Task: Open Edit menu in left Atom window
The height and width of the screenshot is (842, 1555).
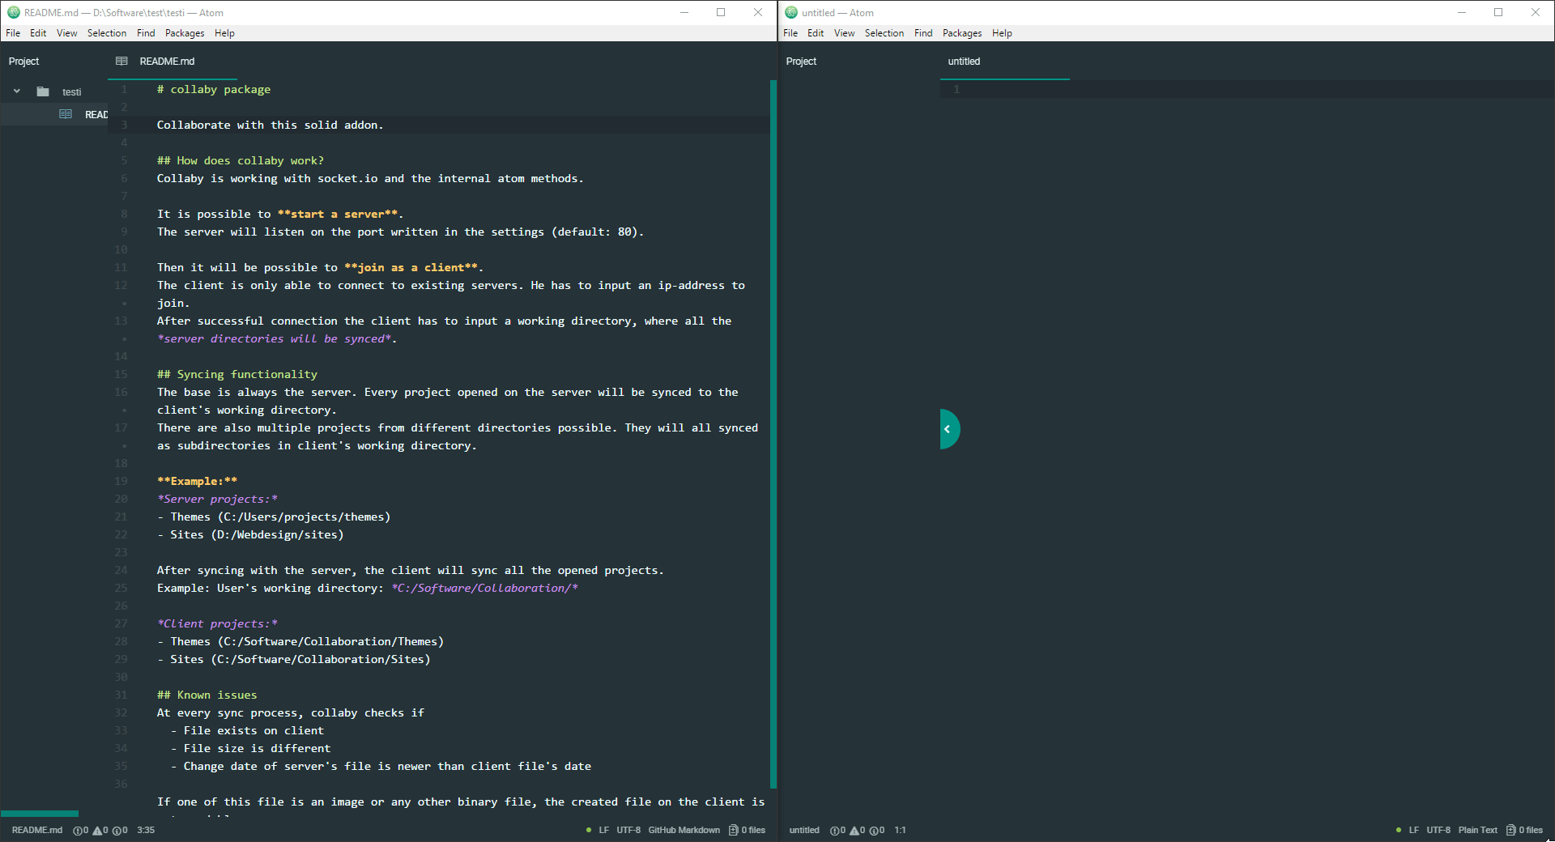Action: pyautogui.click(x=38, y=33)
